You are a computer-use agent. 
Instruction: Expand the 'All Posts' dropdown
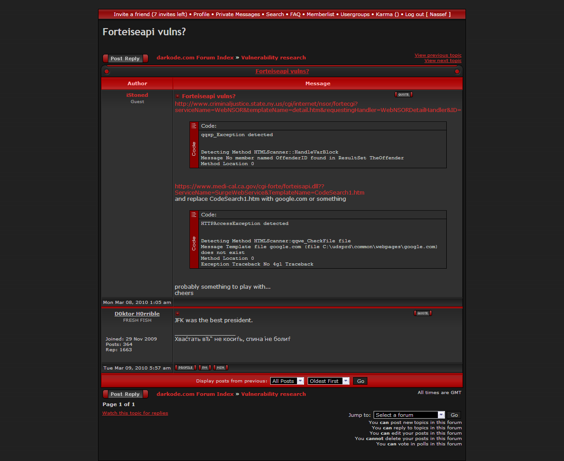pos(287,381)
